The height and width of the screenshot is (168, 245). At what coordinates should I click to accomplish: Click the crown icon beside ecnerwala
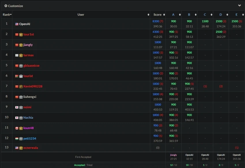21,148
